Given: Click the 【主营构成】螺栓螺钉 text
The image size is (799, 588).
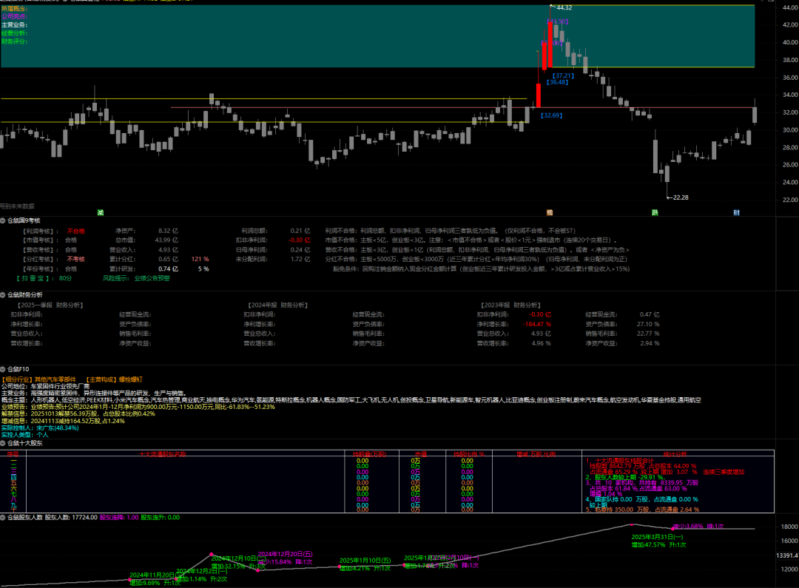Looking at the screenshot, I should pyautogui.click(x=114, y=379).
